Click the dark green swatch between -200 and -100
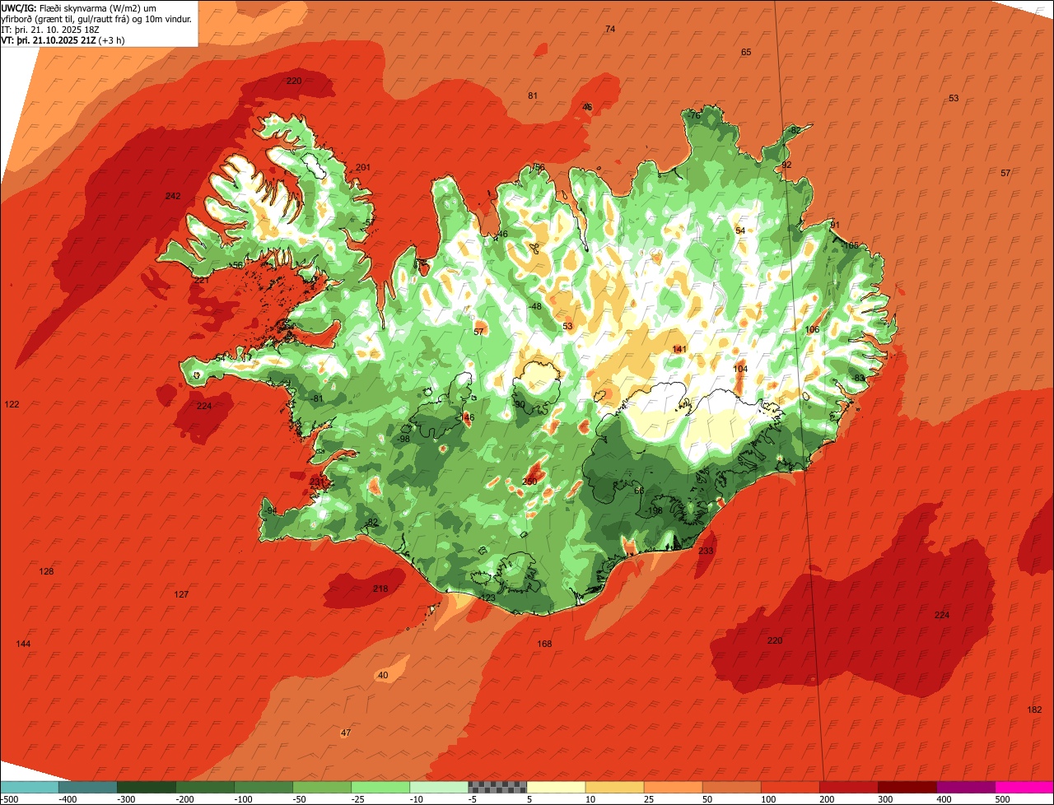The height and width of the screenshot is (805, 1054). click(205, 787)
